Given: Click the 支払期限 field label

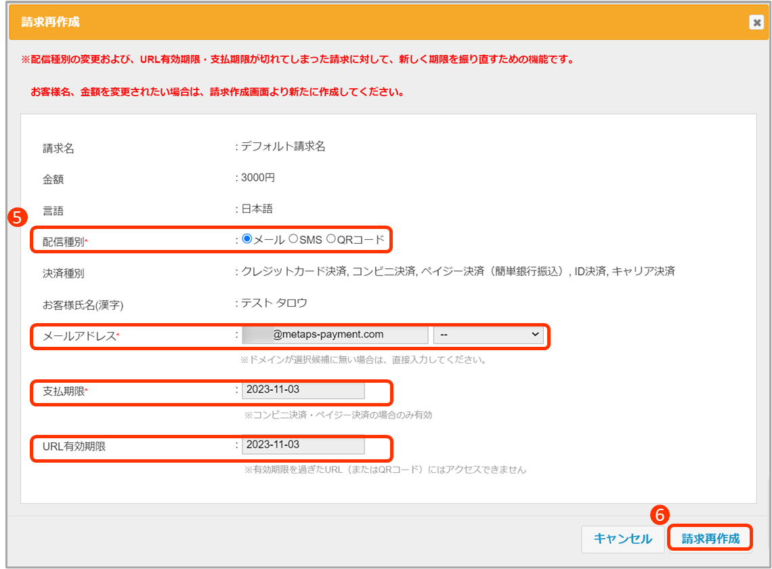Looking at the screenshot, I should click(65, 392).
